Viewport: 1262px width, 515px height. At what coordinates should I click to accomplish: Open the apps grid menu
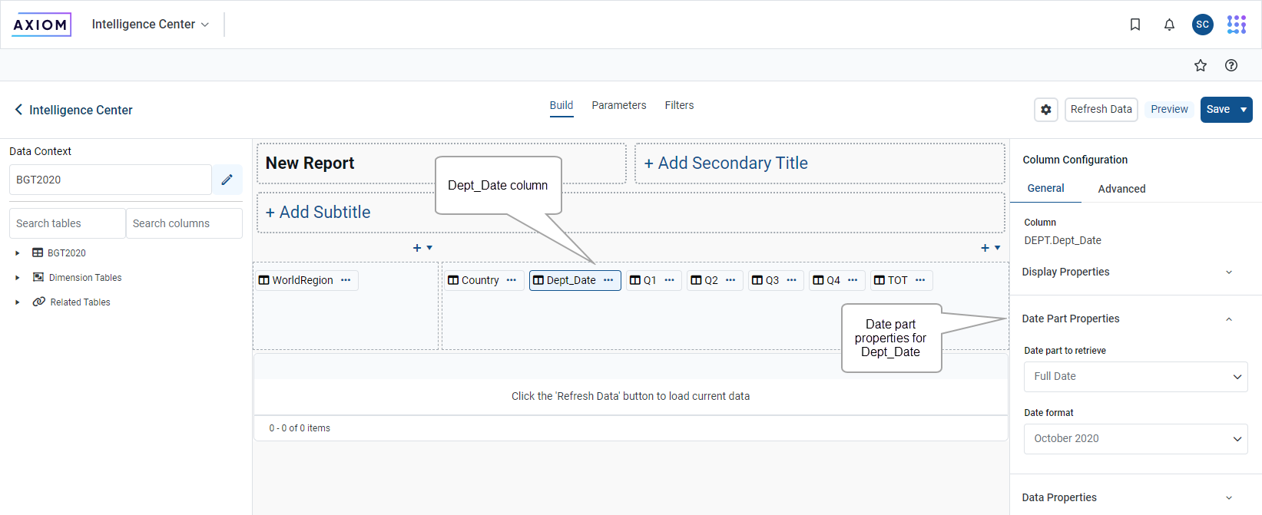pos(1236,25)
